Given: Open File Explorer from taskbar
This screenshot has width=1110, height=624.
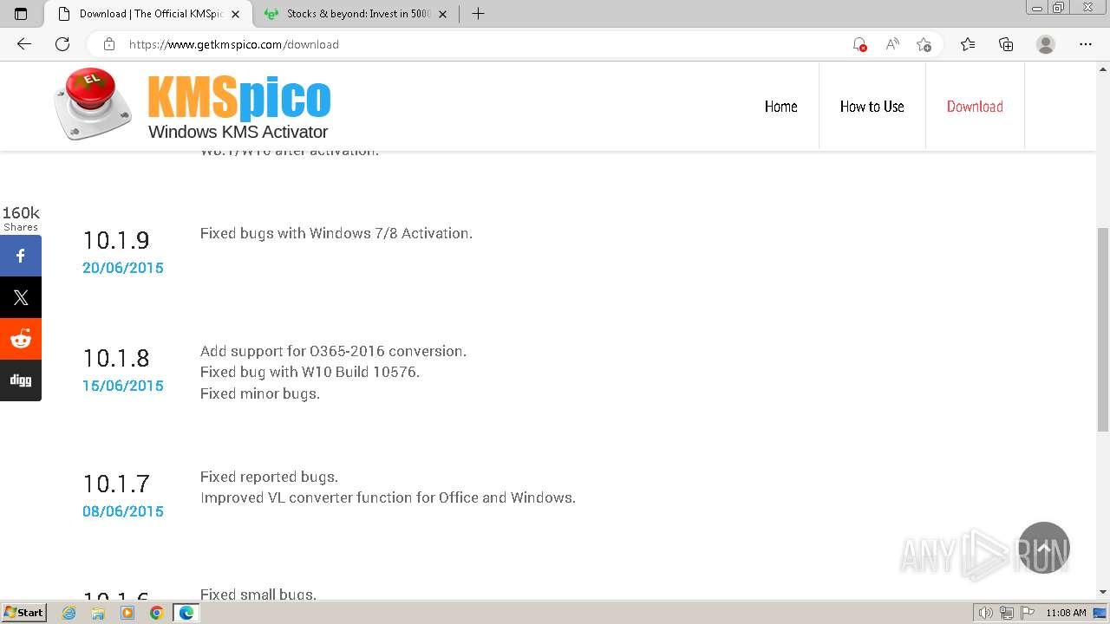Looking at the screenshot, I should point(98,613).
